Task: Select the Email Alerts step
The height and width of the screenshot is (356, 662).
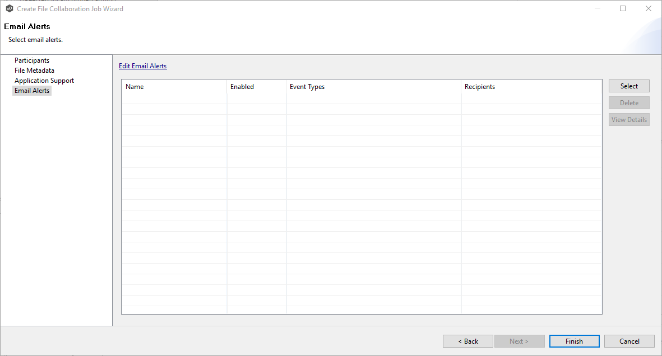Action: tap(31, 90)
